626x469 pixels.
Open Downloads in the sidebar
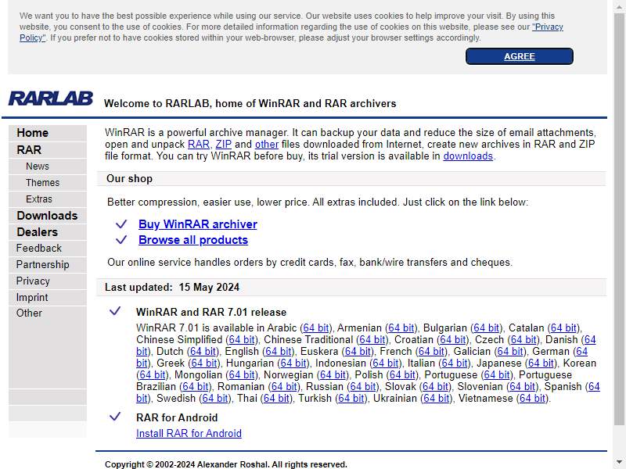[47, 216]
